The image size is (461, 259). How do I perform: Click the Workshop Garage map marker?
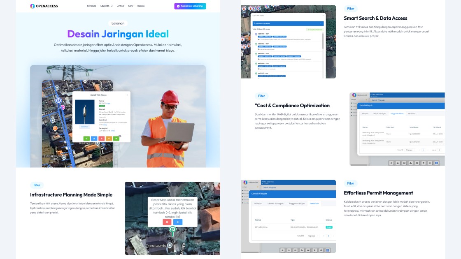(x=64, y=157)
